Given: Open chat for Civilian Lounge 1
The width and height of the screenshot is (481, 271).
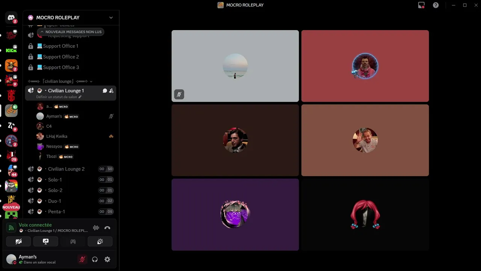Looking at the screenshot, I should pyautogui.click(x=105, y=91).
